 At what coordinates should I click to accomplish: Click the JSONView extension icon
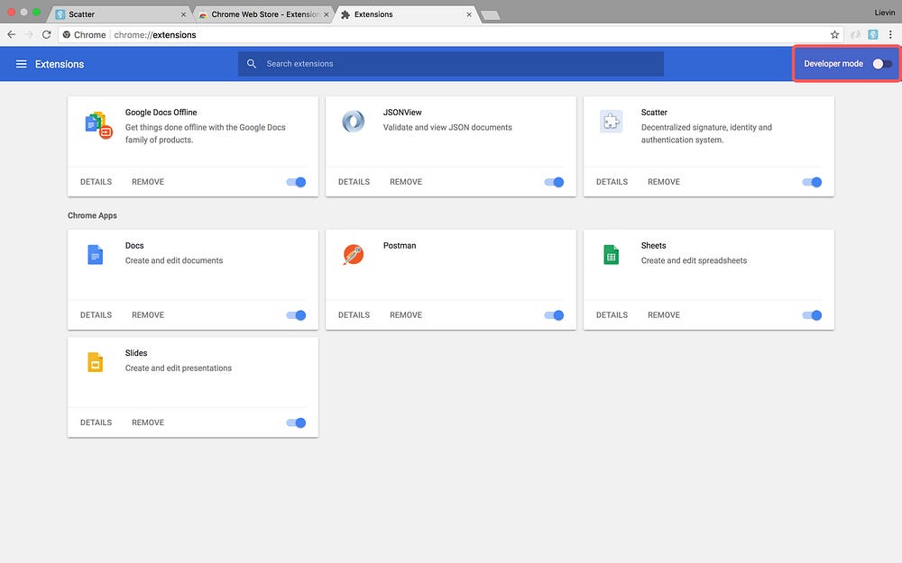tap(354, 122)
